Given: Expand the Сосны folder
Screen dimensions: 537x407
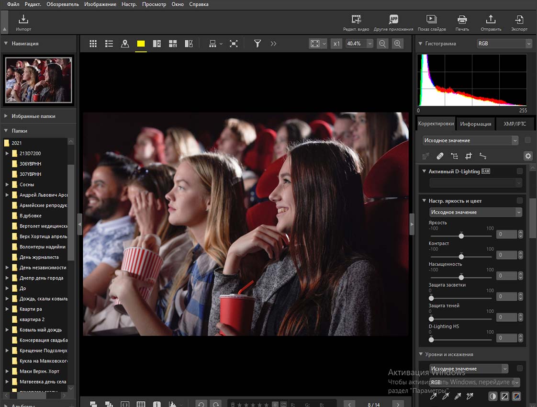Looking at the screenshot, I should (x=7, y=184).
